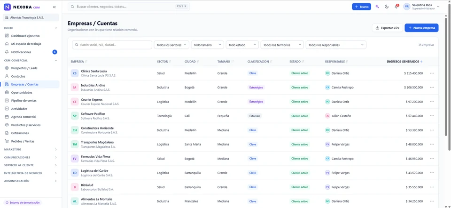Sort by ESTADO column
451x208 pixels.
click(x=297, y=61)
